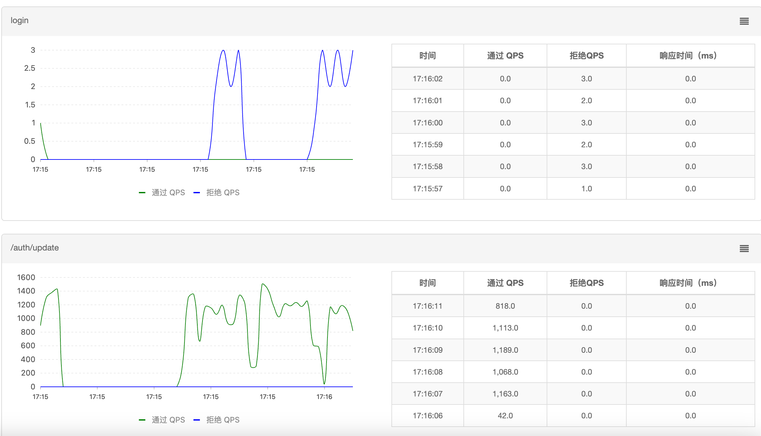This screenshot has height=436, width=761.
Task: Open the /auth/update panel hamburger menu
Action: pyautogui.click(x=744, y=249)
